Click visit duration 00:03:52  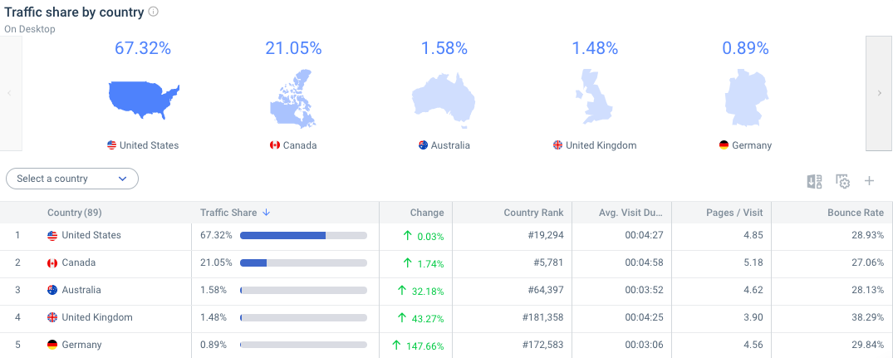pos(644,290)
